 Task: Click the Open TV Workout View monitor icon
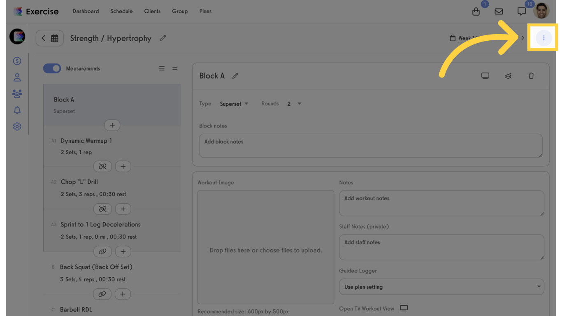(404, 308)
